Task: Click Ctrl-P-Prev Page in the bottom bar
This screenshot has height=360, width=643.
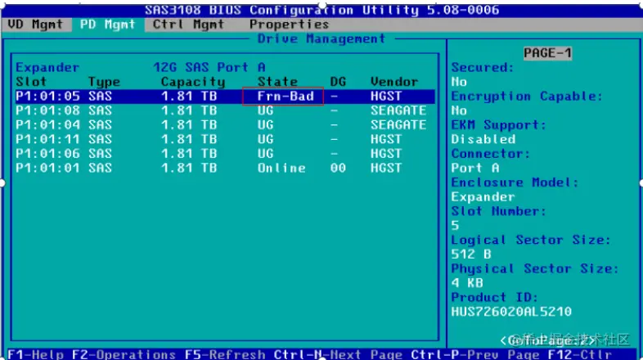Action: [x=474, y=354]
